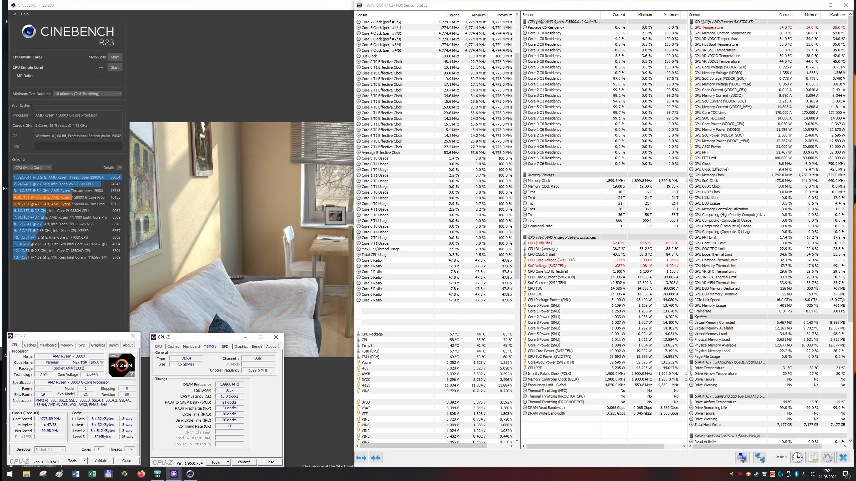Open Windows notification center icon

[846, 474]
